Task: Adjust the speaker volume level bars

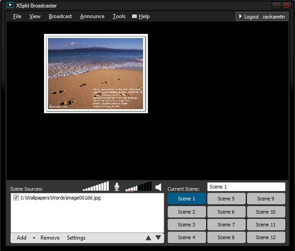Action: (x=138, y=186)
